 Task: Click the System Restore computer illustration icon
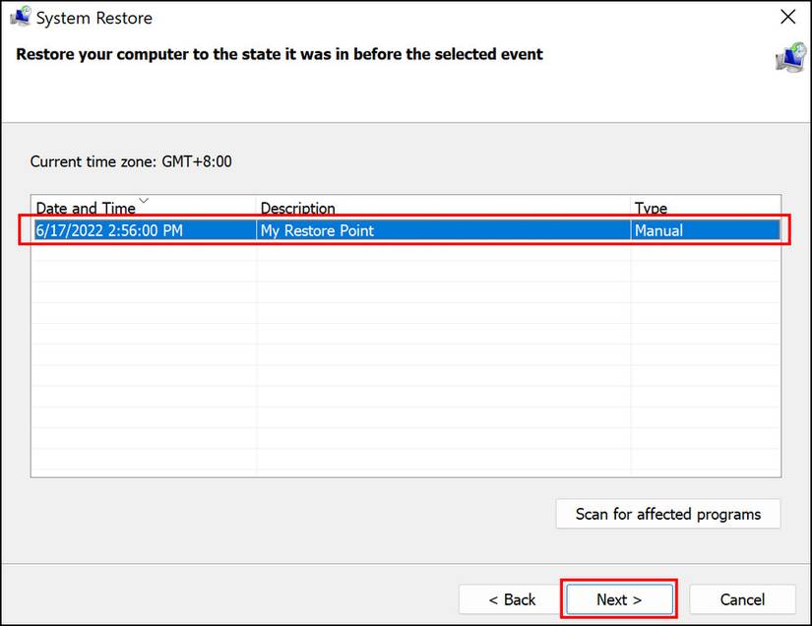791,58
